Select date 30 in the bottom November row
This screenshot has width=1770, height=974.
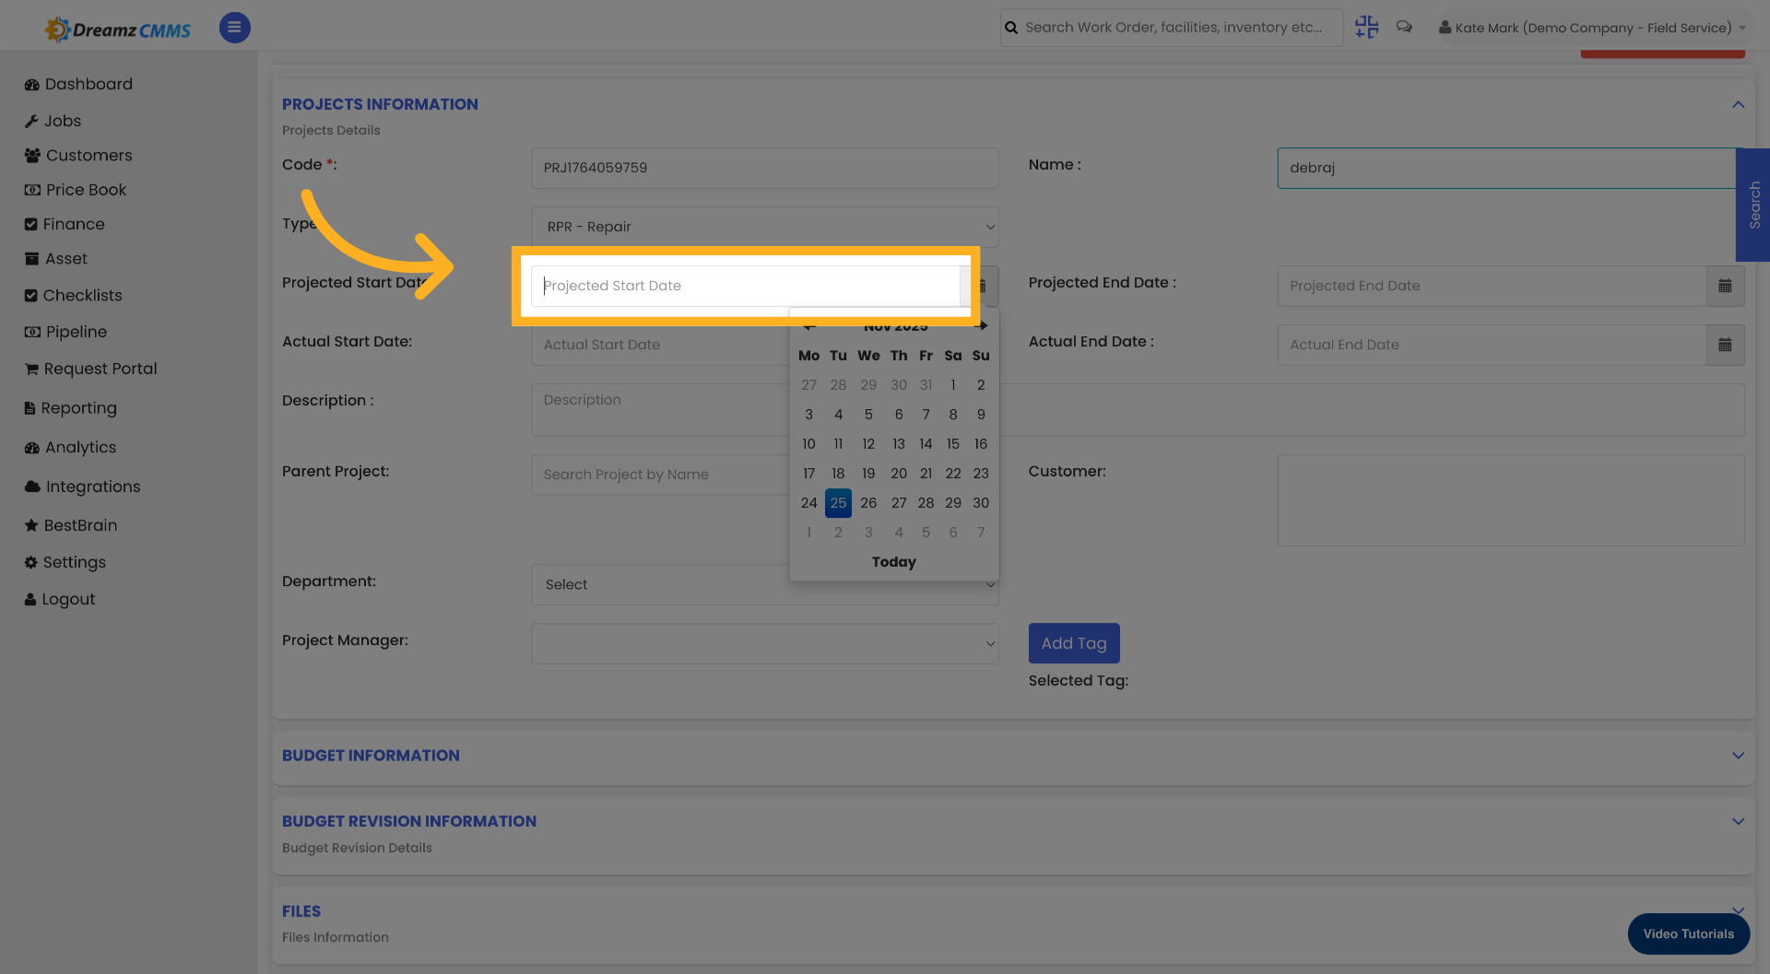coord(981,503)
